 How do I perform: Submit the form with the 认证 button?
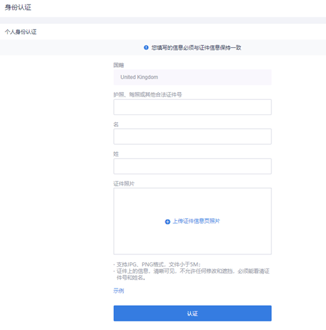192,314
